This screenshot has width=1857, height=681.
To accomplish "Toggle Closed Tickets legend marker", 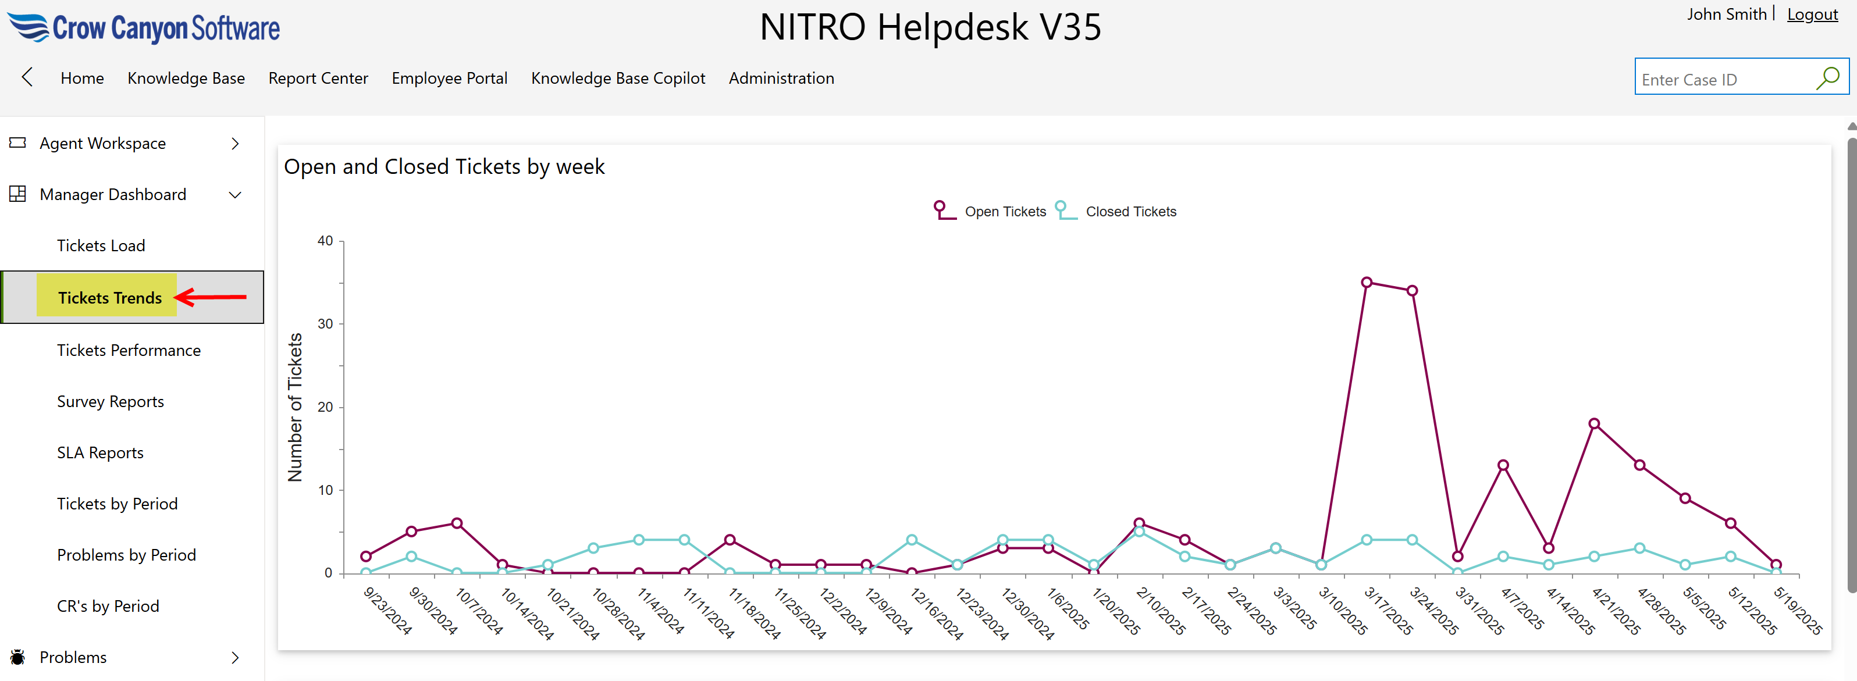I will tap(1065, 211).
